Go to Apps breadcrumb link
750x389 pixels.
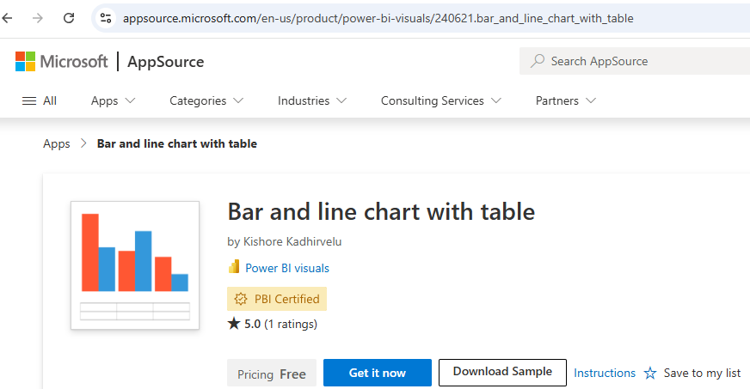click(x=57, y=143)
